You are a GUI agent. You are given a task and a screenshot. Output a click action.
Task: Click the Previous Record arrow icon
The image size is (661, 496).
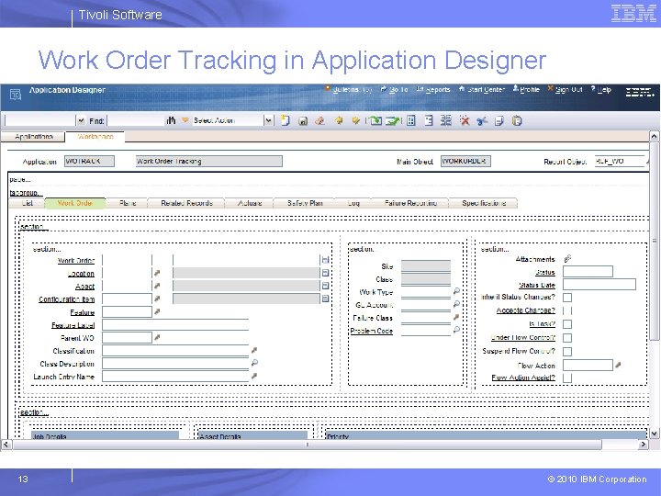(x=338, y=121)
